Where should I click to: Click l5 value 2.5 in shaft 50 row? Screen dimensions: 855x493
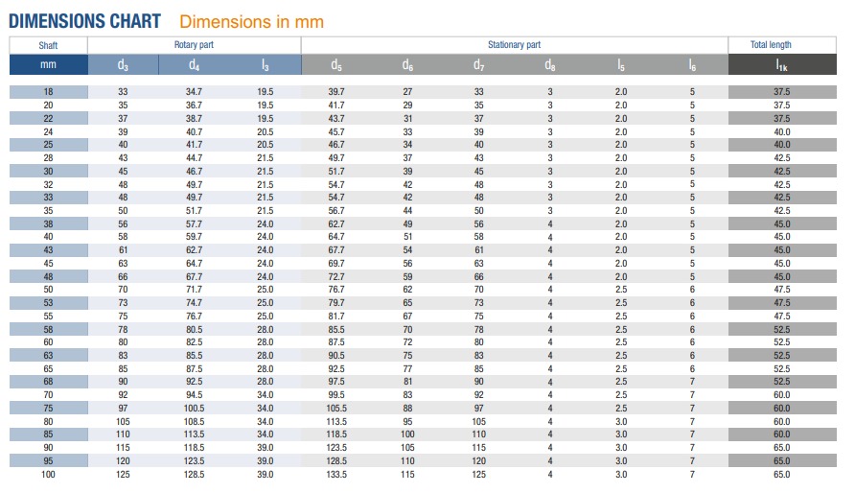coord(621,290)
